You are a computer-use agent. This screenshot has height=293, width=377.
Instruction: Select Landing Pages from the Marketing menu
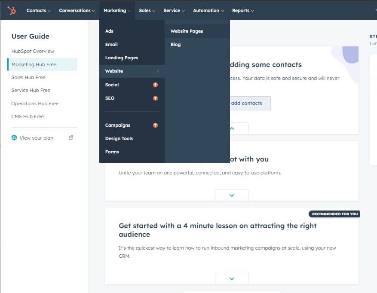point(132,58)
